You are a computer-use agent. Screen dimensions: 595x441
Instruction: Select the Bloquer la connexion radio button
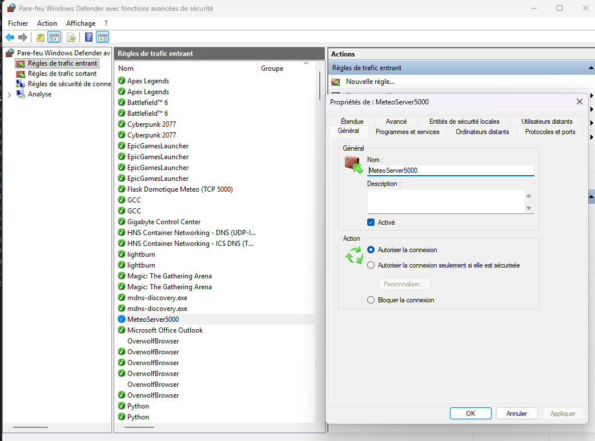(x=371, y=300)
